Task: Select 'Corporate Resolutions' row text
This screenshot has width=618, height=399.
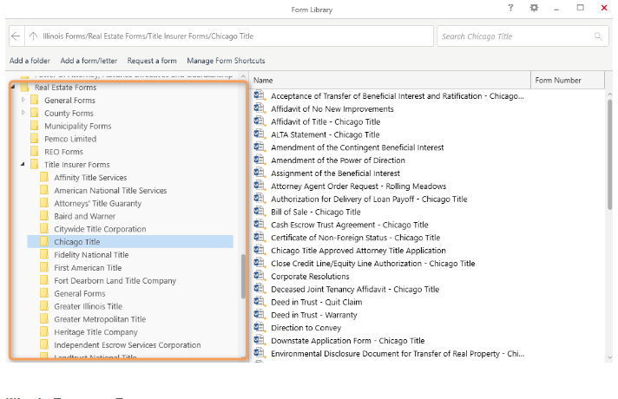Action: pos(310,277)
